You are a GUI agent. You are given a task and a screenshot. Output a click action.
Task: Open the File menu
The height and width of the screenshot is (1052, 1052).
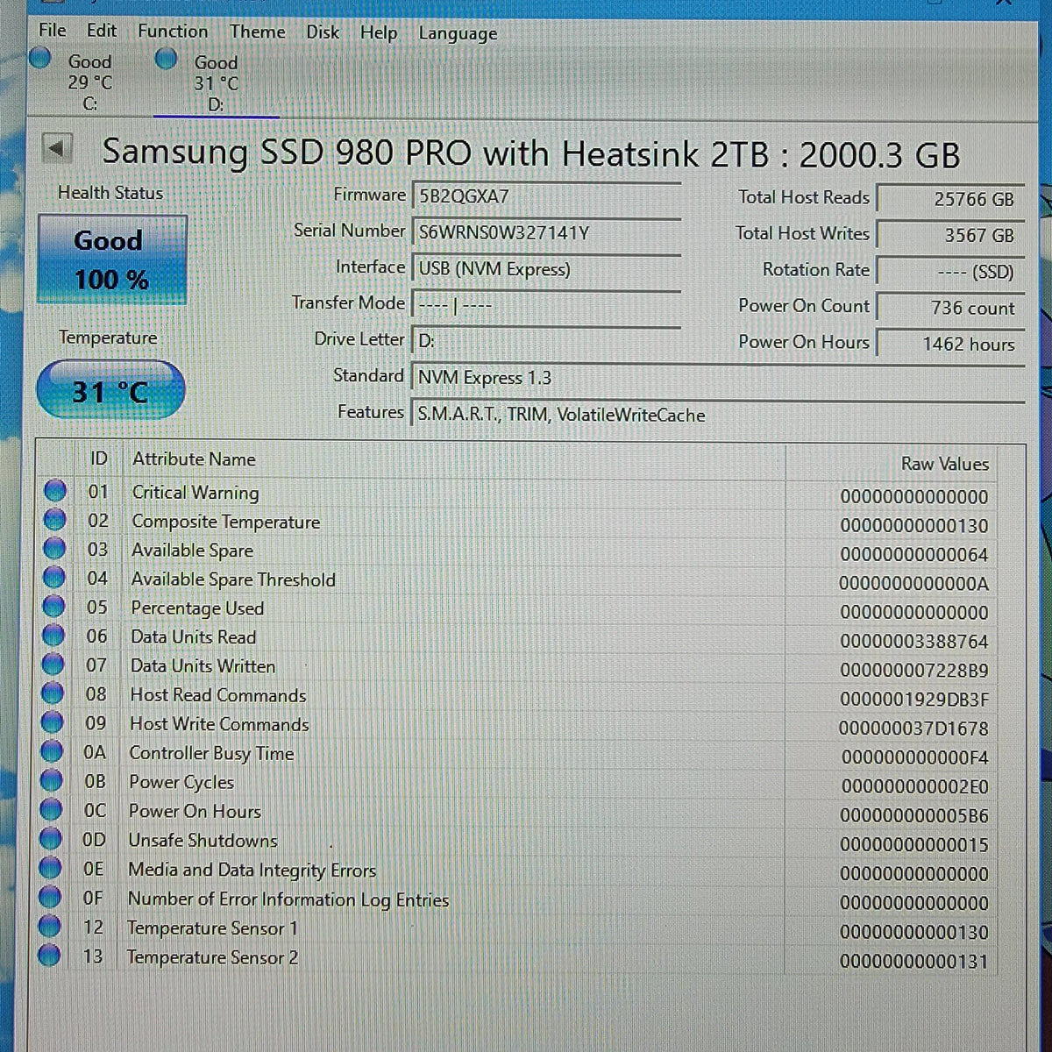pyautogui.click(x=53, y=31)
